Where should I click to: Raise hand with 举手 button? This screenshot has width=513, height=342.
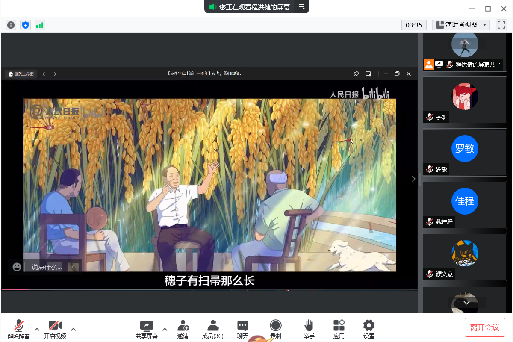click(x=309, y=329)
